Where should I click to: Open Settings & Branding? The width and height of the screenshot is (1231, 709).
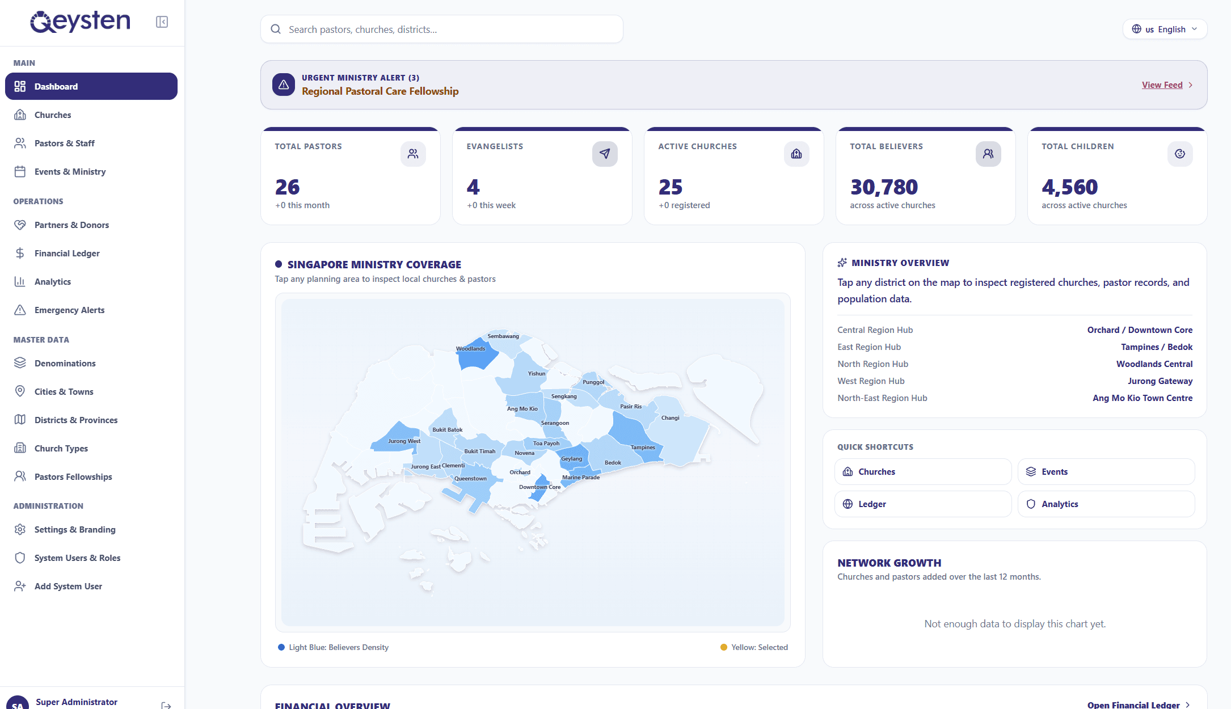[x=91, y=529]
